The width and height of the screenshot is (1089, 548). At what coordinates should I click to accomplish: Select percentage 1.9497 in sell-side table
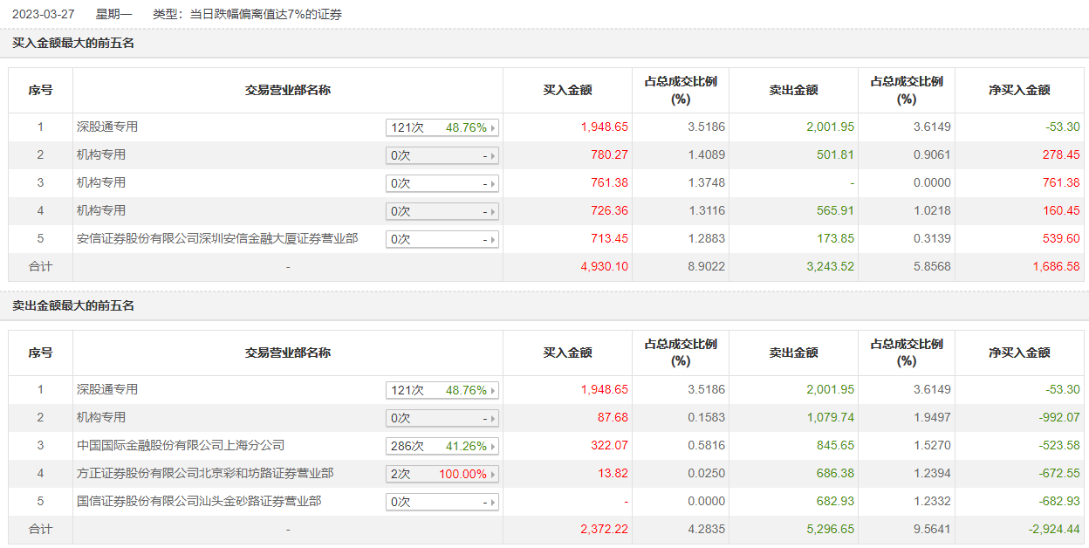pos(932,417)
